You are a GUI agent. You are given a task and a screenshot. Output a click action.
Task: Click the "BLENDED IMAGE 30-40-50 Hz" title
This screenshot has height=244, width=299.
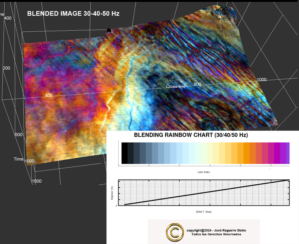click(73, 14)
